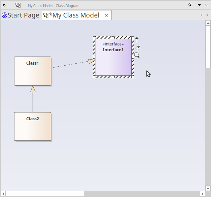The height and width of the screenshot is (197, 211).
Task: Click the horizontal scrollbar right arrow
Action: point(202,194)
